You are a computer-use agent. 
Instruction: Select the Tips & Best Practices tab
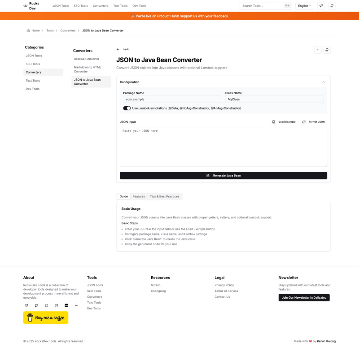tap(164, 196)
